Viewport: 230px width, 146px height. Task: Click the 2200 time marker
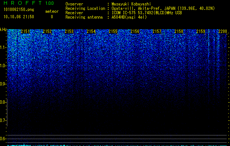[x=223, y=31]
